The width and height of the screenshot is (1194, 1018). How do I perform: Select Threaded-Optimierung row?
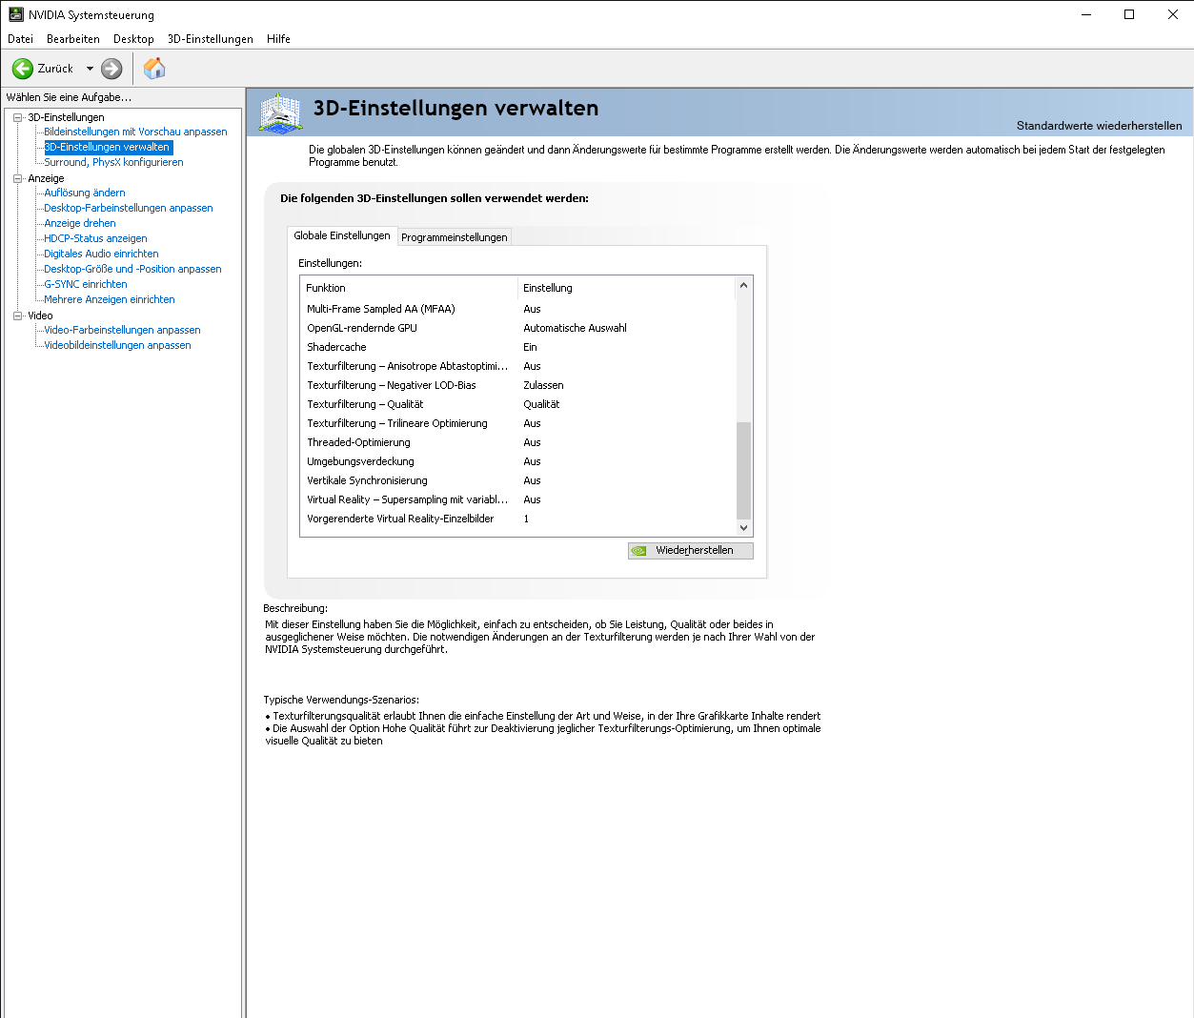[518, 442]
